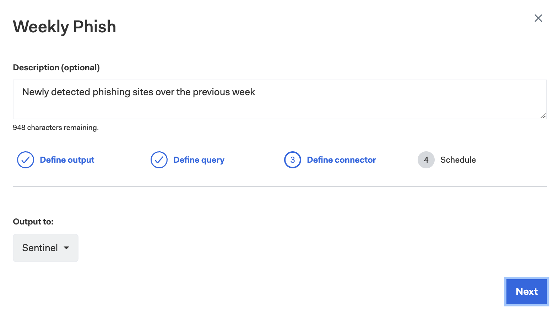Click the Define output checkmark circle
The height and width of the screenshot is (309, 559).
(x=26, y=160)
